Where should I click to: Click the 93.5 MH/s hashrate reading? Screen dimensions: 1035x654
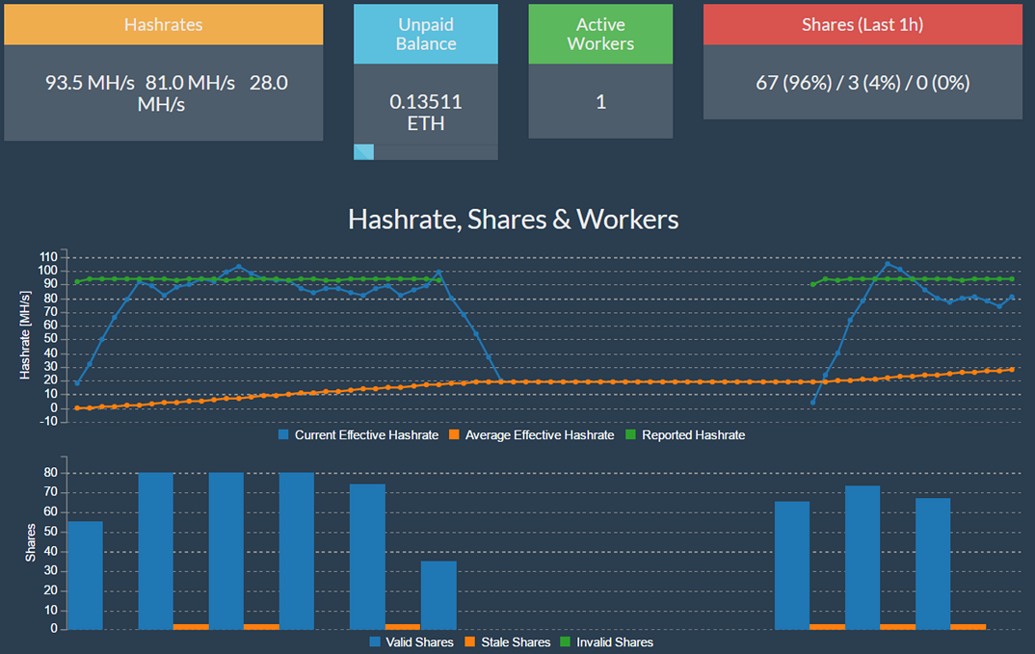[90, 83]
